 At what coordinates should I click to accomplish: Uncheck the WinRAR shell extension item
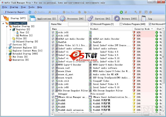[x=53, y=110]
